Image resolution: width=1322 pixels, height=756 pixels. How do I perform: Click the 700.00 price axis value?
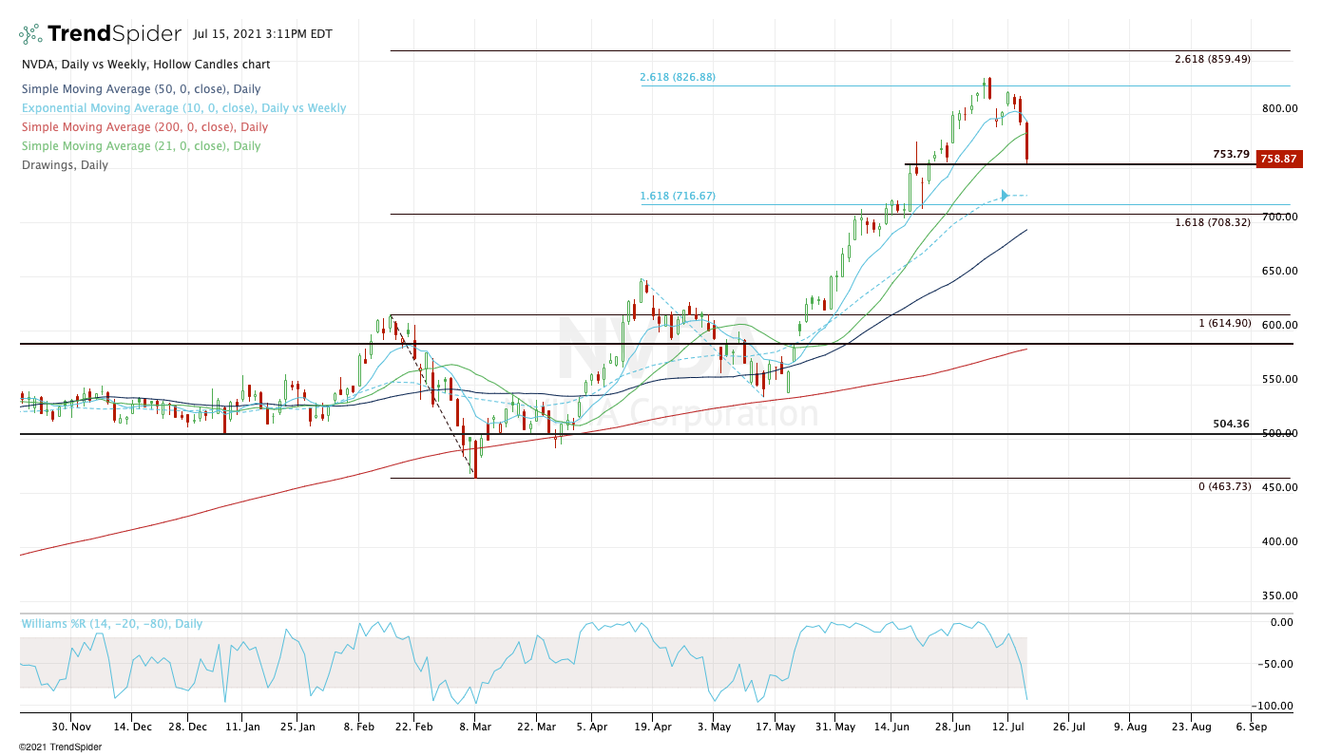click(x=1280, y=217)
